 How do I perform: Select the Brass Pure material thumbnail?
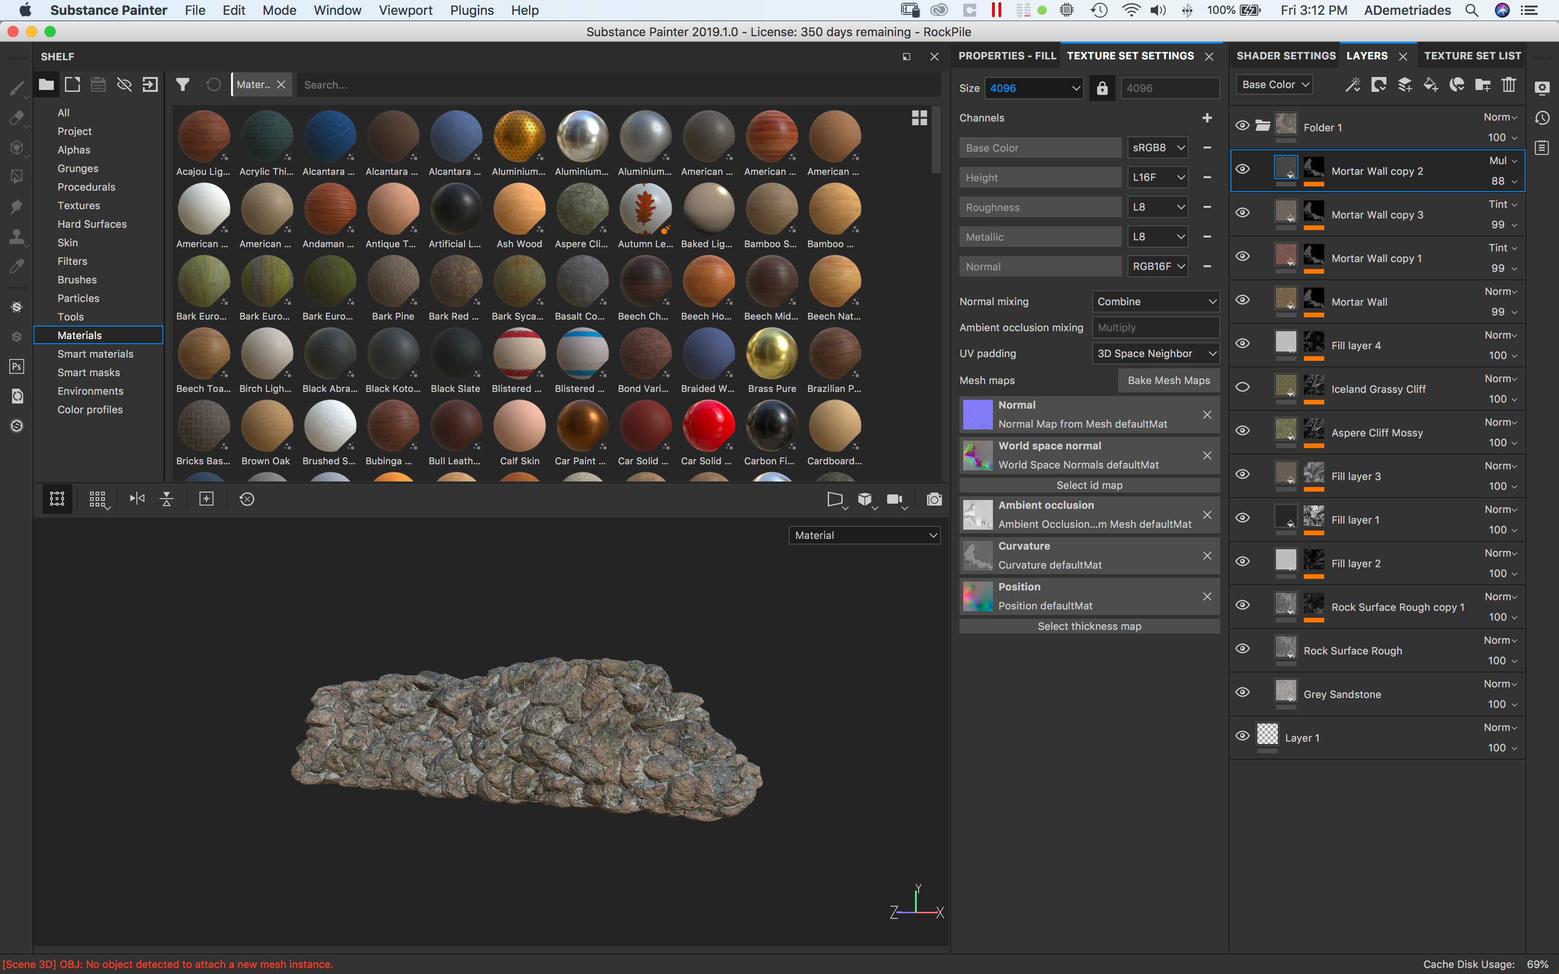[772, 353]
